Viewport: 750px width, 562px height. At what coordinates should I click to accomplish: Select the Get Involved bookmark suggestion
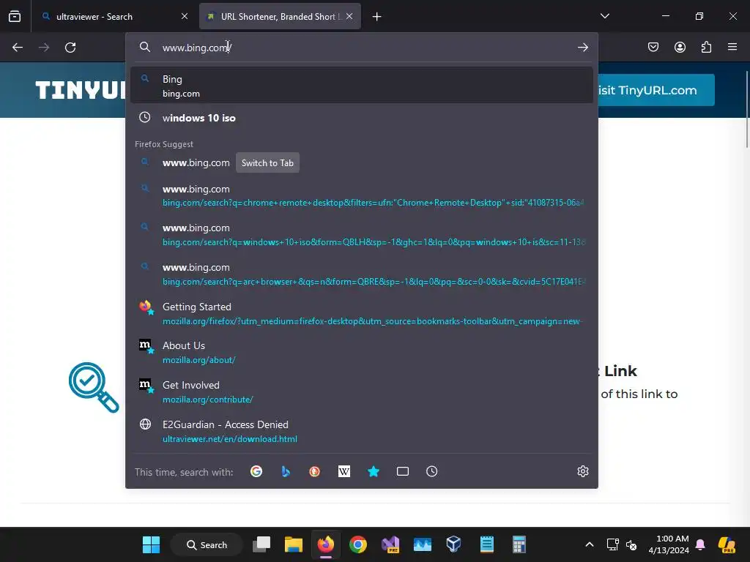(x=362, y=392)
